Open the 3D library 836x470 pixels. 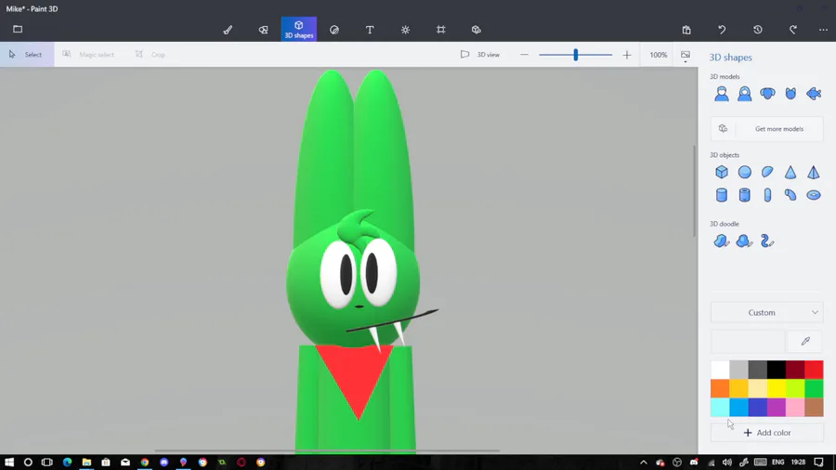[477, 30]
